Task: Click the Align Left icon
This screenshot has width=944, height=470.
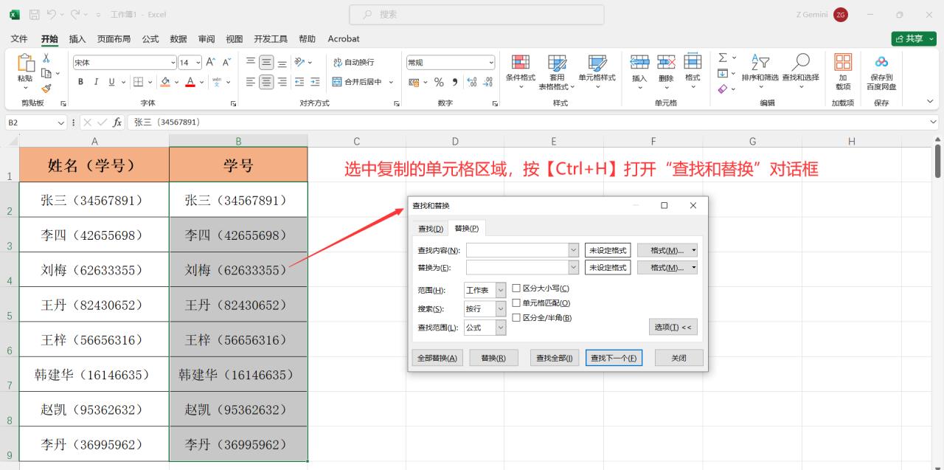Action: (x=251, y=82)
